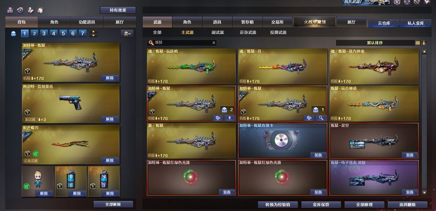Click the magnifier icon on the second 加特林-炼狱 card
This screenshot has height=211, width=436.
click(321, 118)
